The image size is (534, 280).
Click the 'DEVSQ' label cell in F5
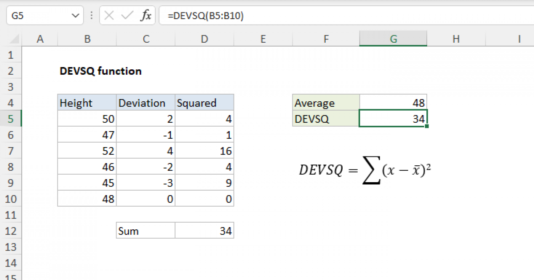pyautogui.click(x=326, y=119)
